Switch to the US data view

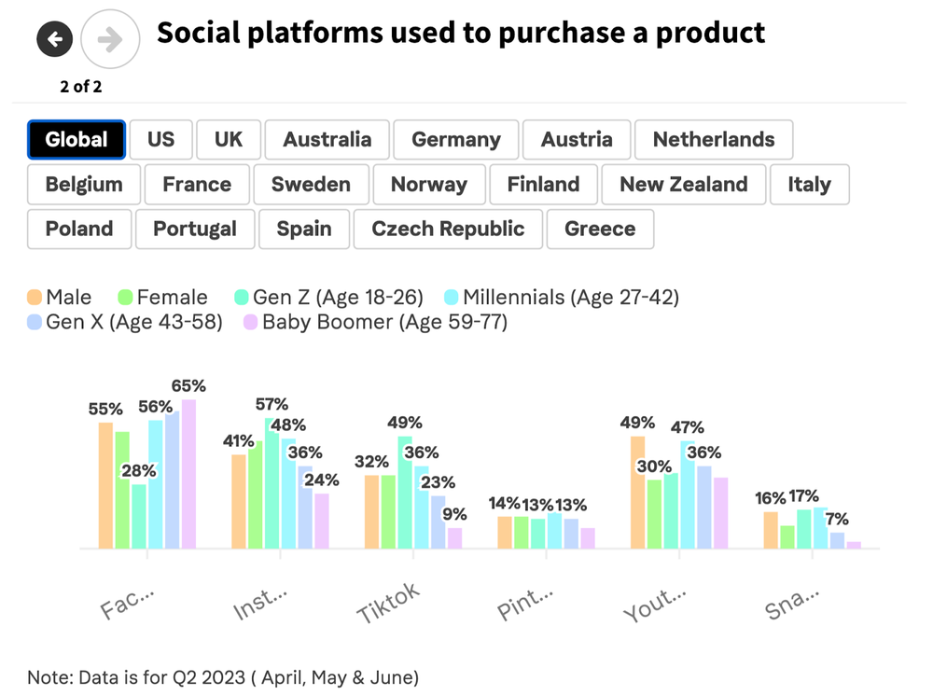point(160,139)
